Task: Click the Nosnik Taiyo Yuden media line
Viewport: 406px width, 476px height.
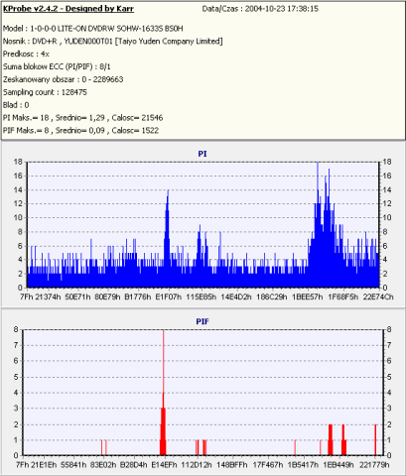Action: [113, 42]
